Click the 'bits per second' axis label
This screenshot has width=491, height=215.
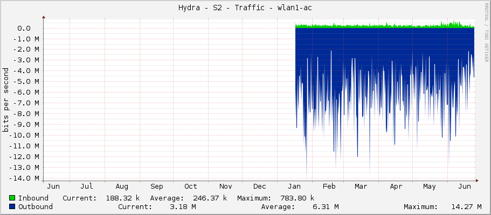point(5,100)
